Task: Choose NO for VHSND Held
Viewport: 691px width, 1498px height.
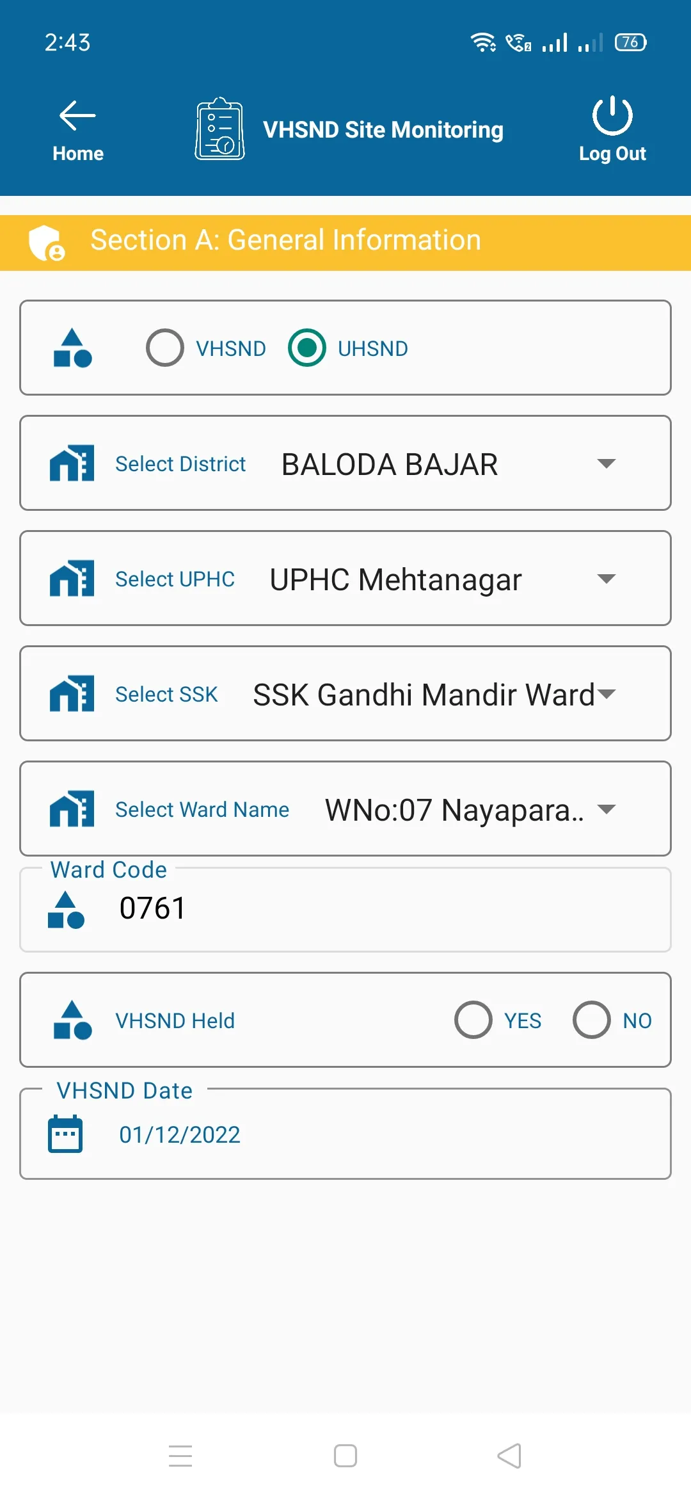Action: point(592,1020)
